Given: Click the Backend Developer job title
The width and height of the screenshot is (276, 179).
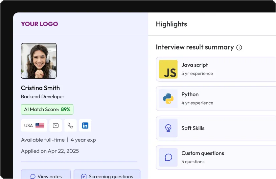Looking at the screenshot, I should [x=43, y=97].
